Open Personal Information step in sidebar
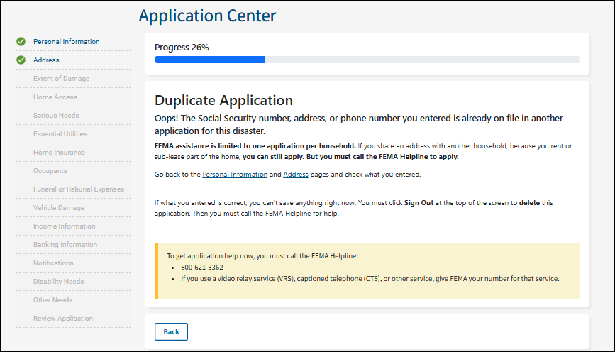This screenshot has height=352, width=615. [66, 42]
